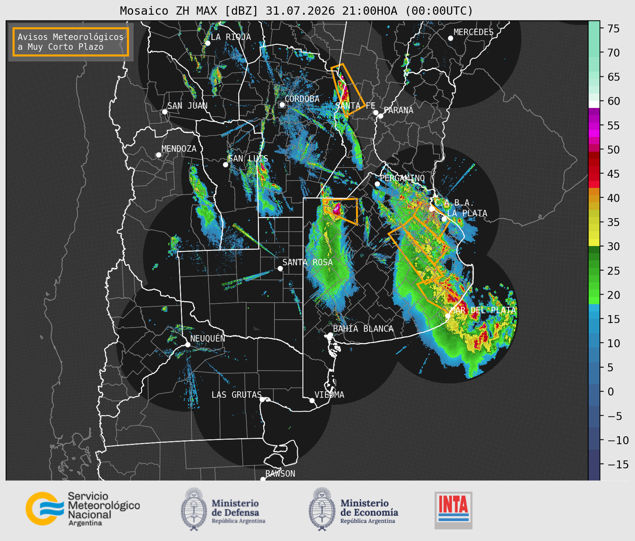
Task: Click the orange warning polygon near Santa Fe
Action: 348,89
